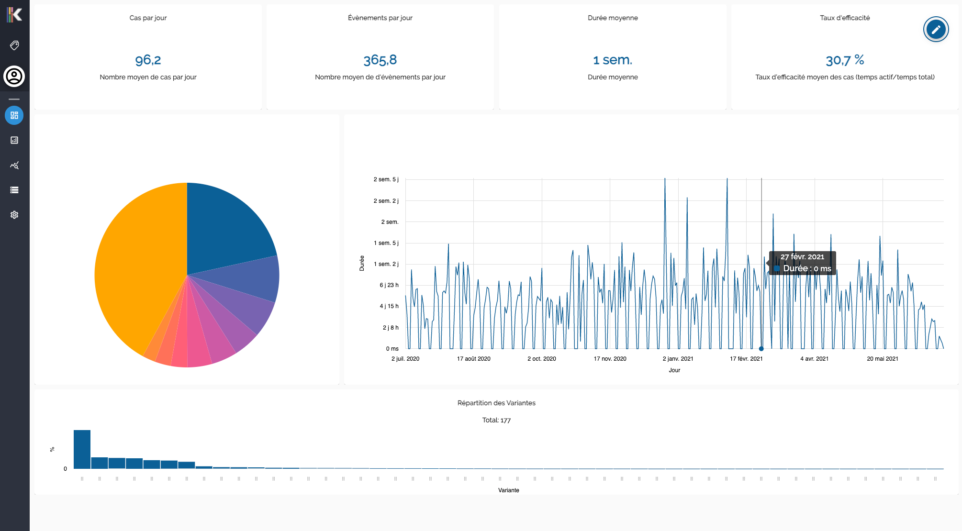
Task: Click 'Répartition des Variantes' heading
Action: [x=496, y=403]
